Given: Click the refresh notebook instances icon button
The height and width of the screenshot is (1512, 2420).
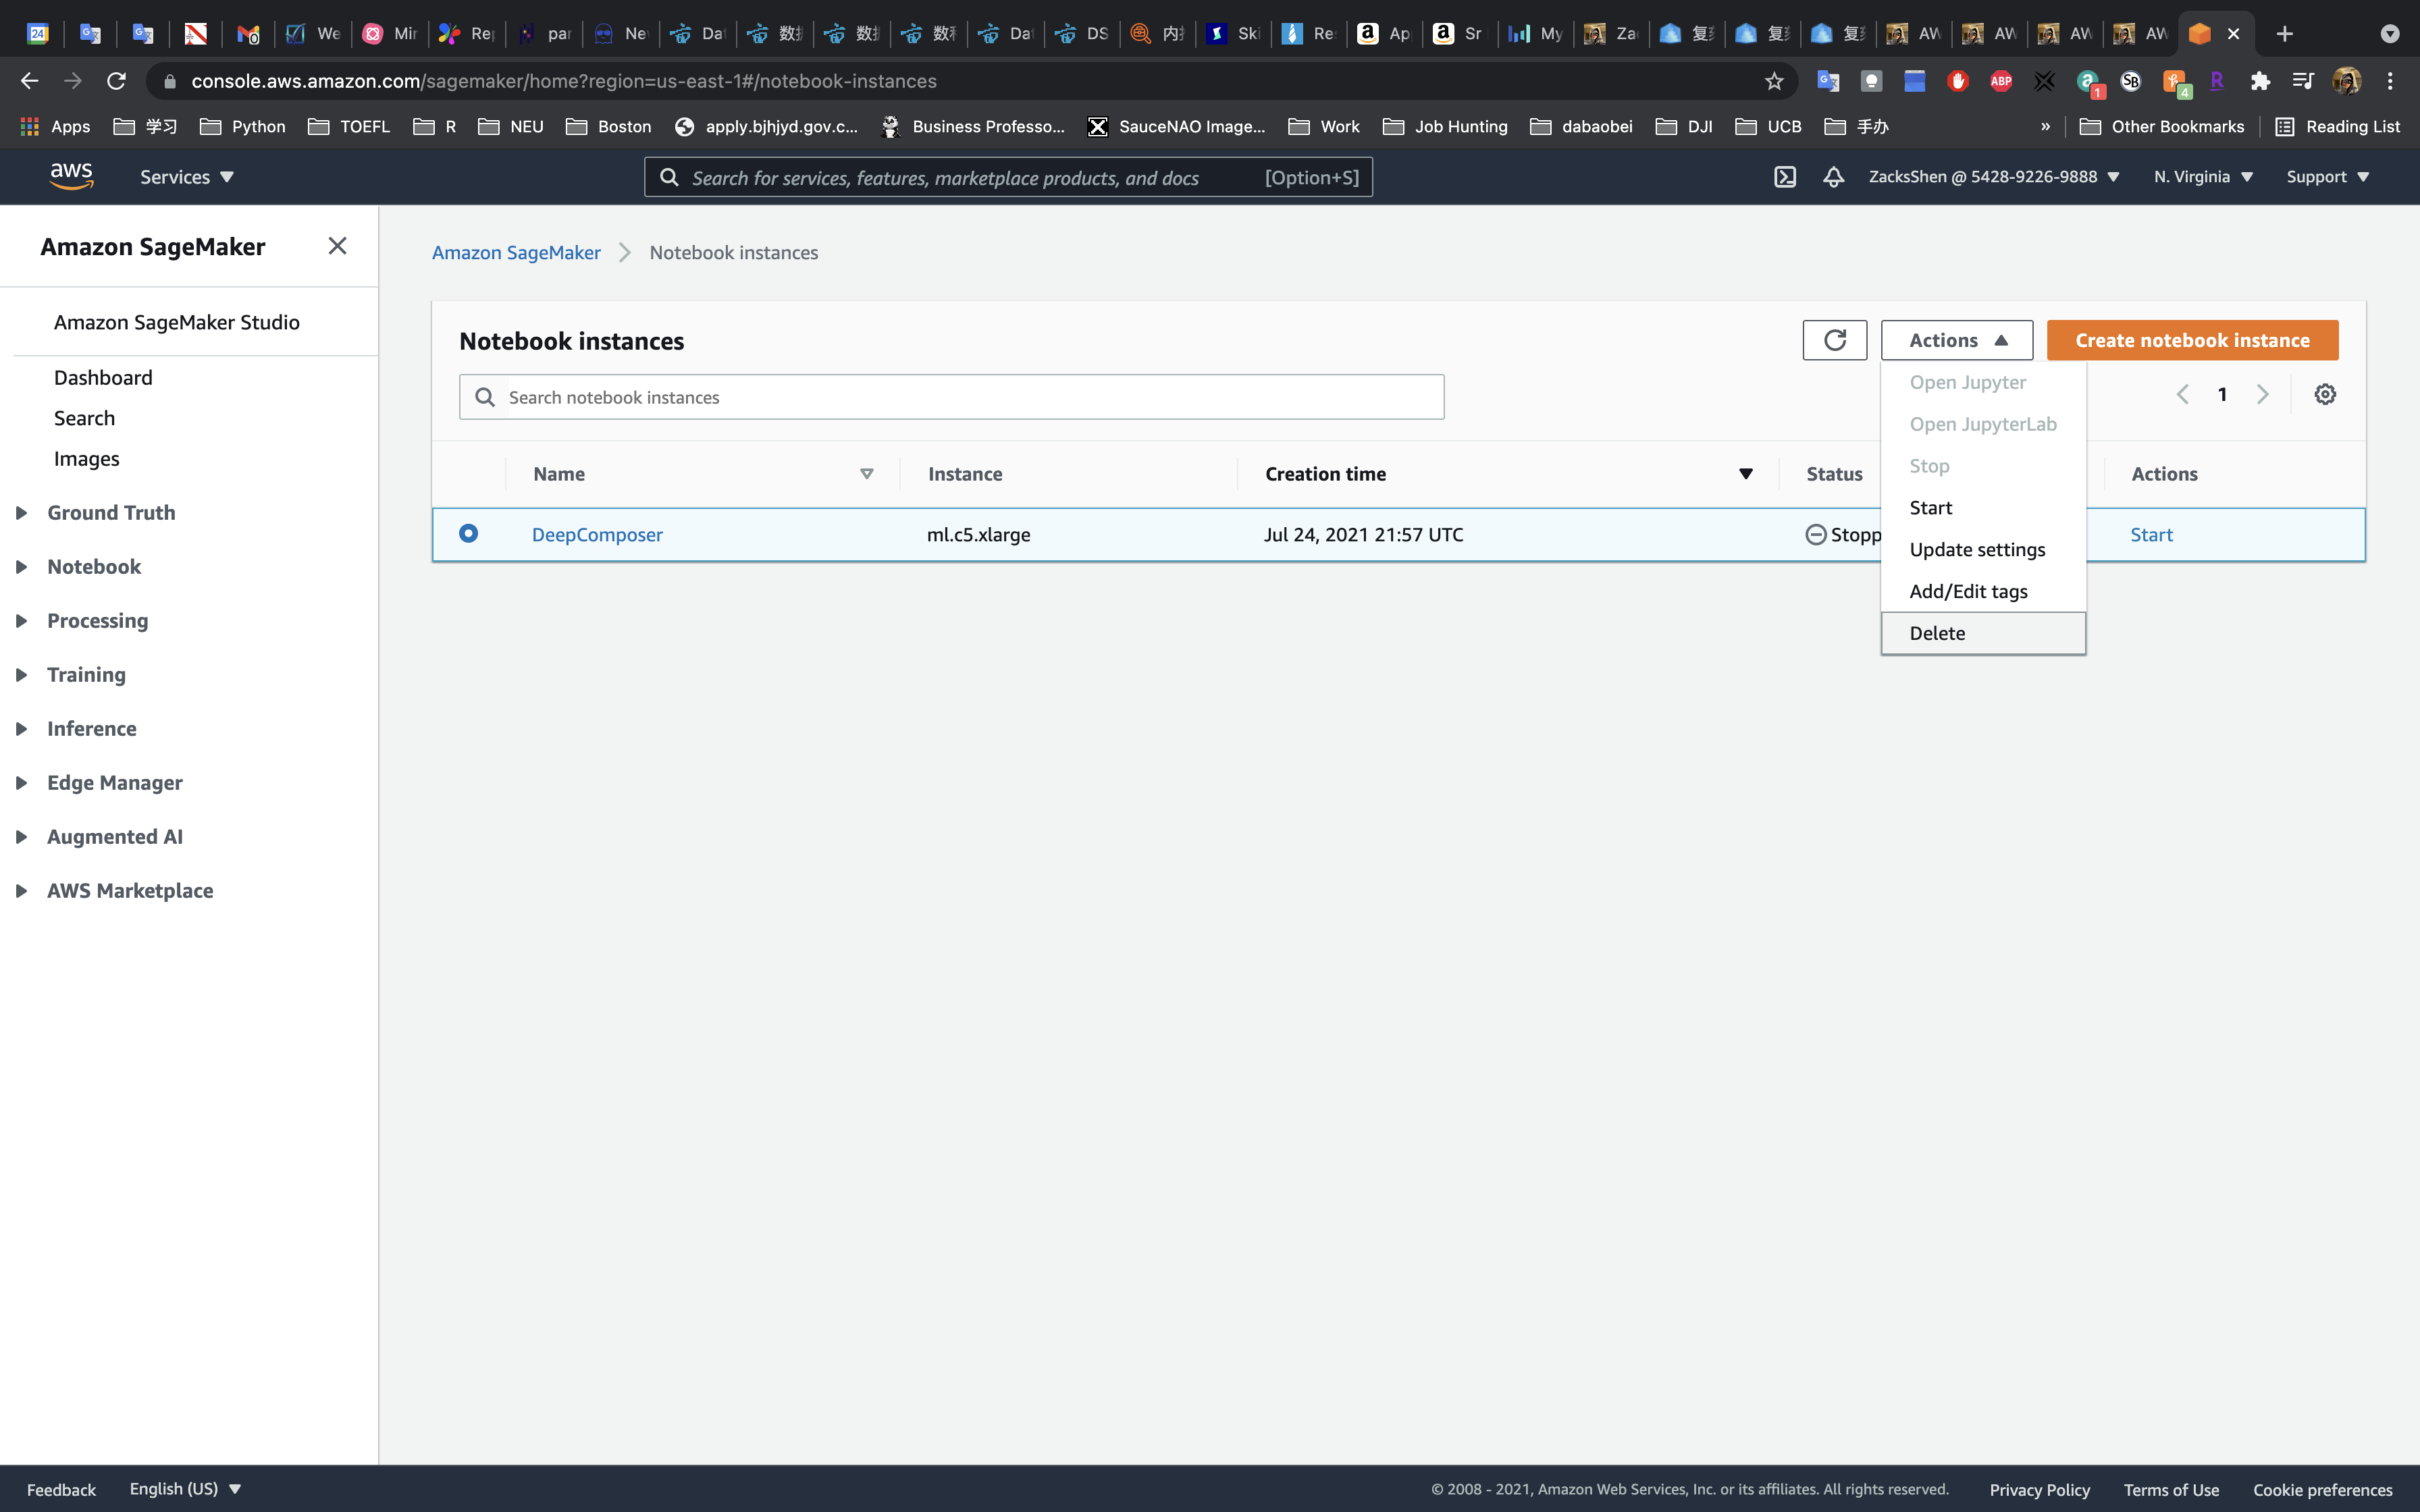Looking at the screenshot, I should pyautogui.click(x=1834, y=340).
